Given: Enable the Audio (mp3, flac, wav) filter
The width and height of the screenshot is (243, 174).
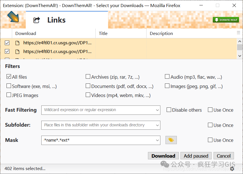Looking at the screenshot, I should click(x=167, y=76).
